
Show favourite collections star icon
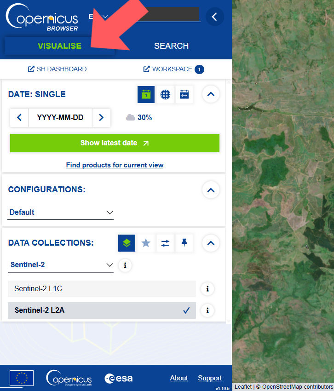pyautogui.click(x=146, y=243)
